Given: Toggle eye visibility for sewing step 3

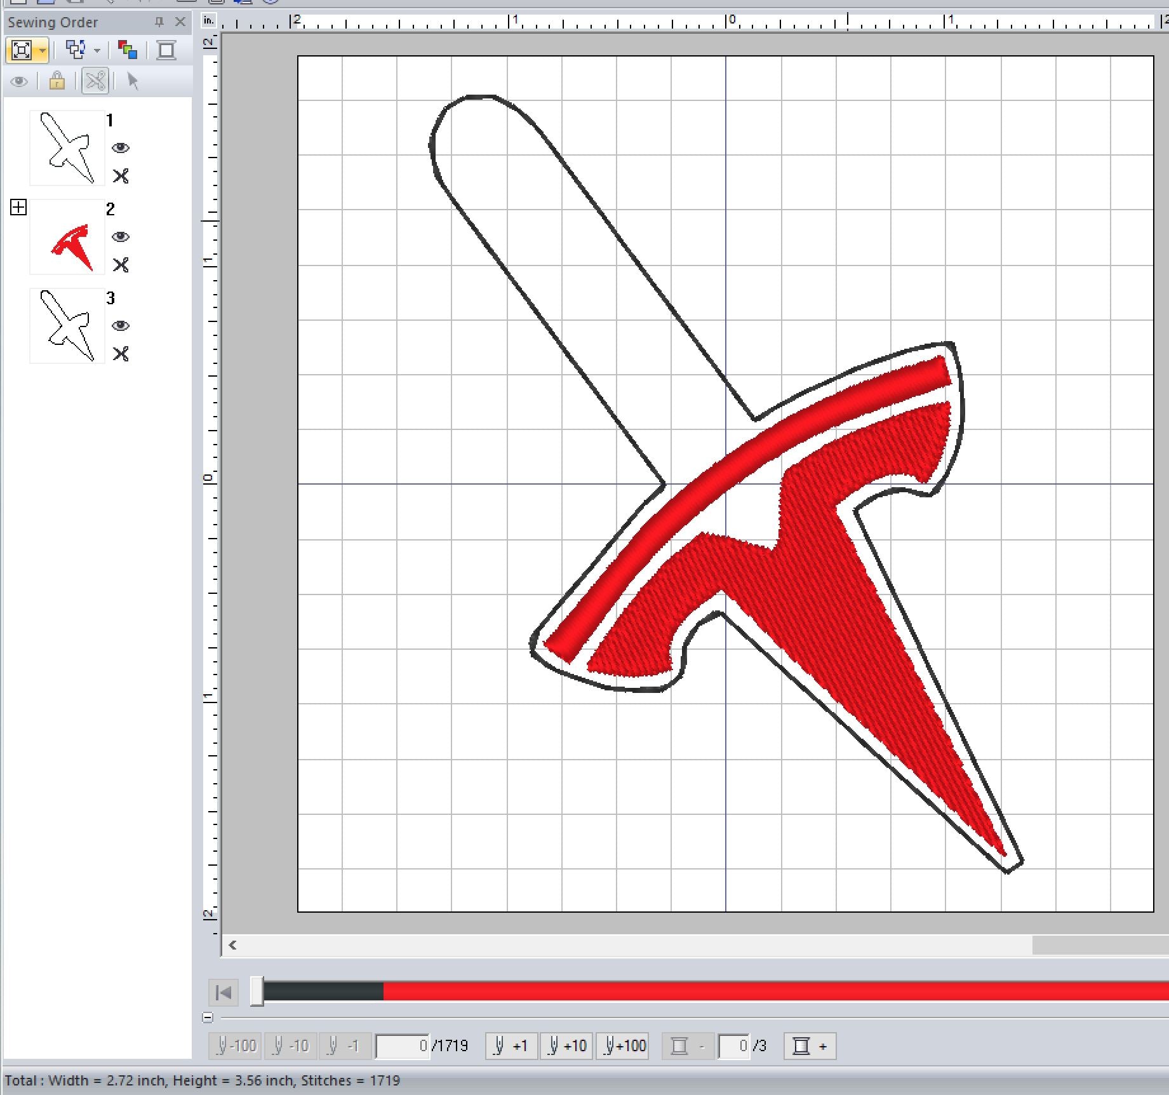Looking at the screenshot, I should click(121, 326).
